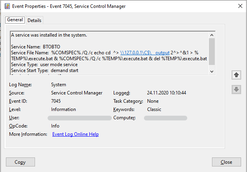This screenshot has height=172, width=247.
Task: Switch to the Details tab
Action: [34, 20]
